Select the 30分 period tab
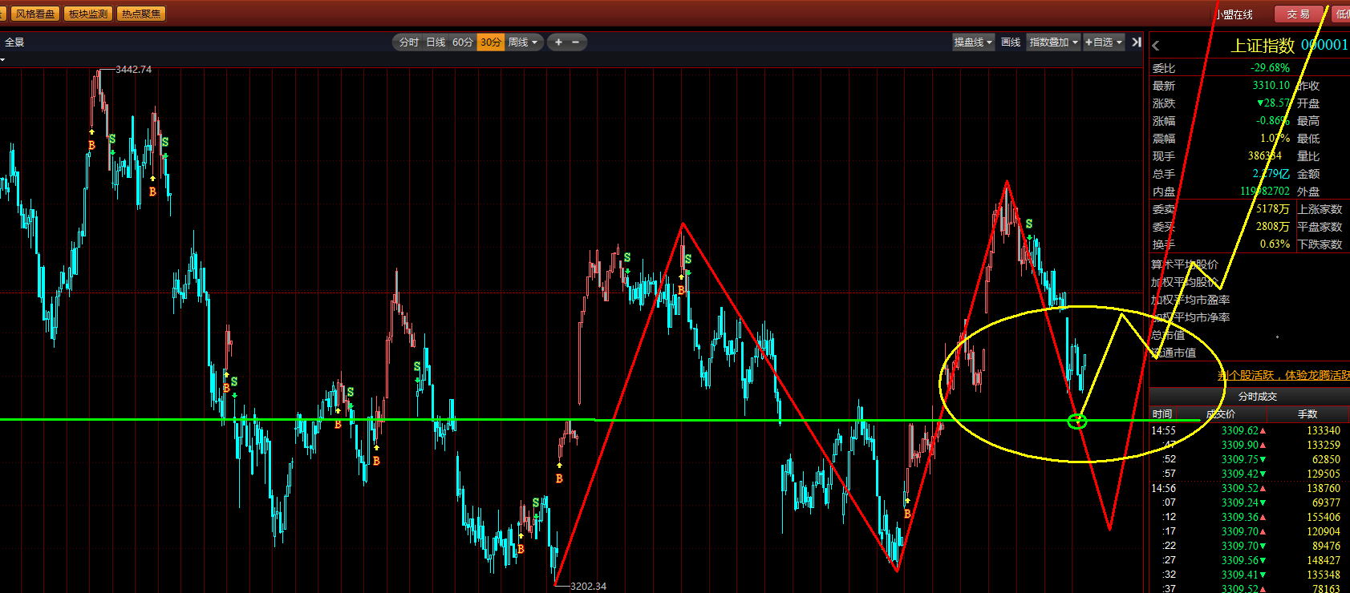This screenshot has height=593, width=1350. 490,42
